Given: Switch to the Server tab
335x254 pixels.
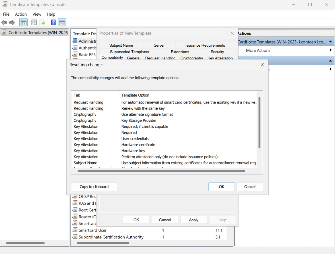Looking at the screenshot, I should tap(159, 45).
